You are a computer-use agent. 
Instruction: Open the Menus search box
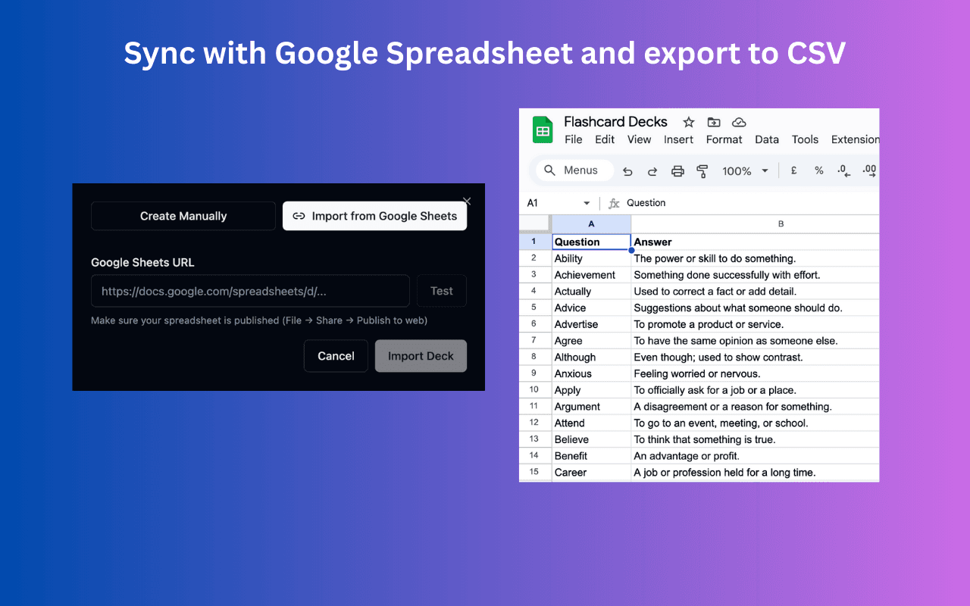click(x=574, y=170)
